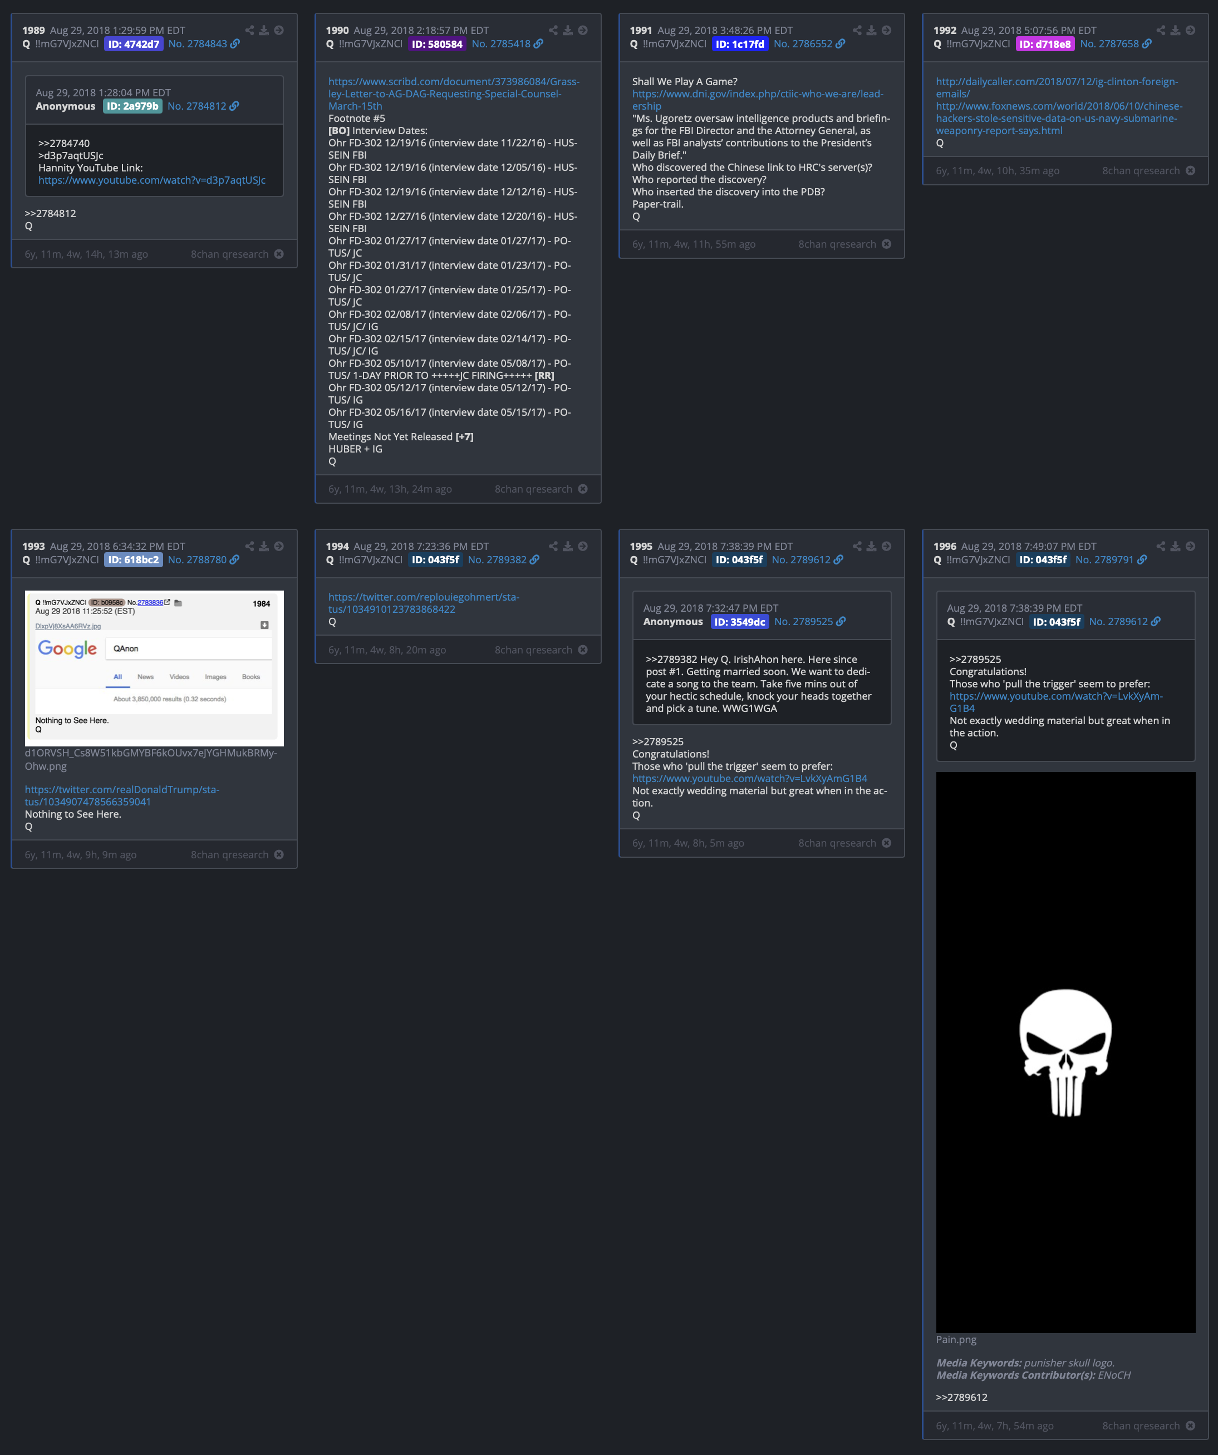Click arrow circle icon on post 1990
1218x1455 pixels.
click(x=583, y=31)
